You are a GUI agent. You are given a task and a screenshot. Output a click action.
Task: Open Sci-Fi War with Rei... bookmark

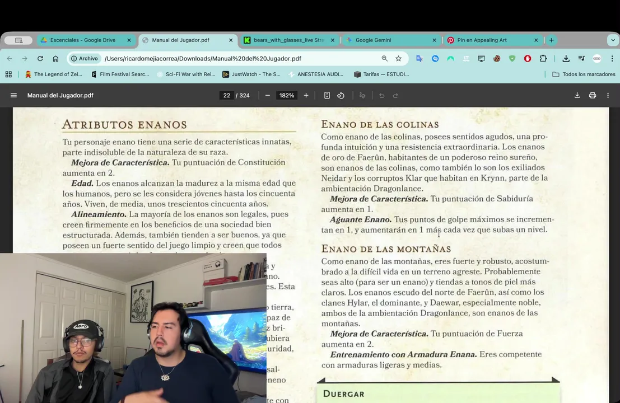click(x=187, y=74)
